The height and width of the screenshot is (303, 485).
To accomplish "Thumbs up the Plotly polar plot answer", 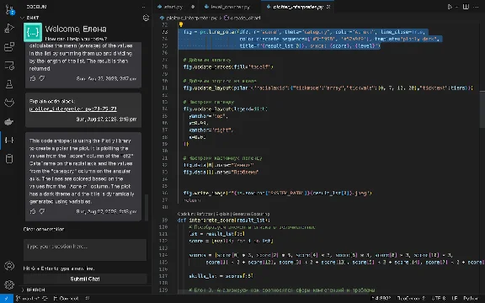I will pos(33,211).
